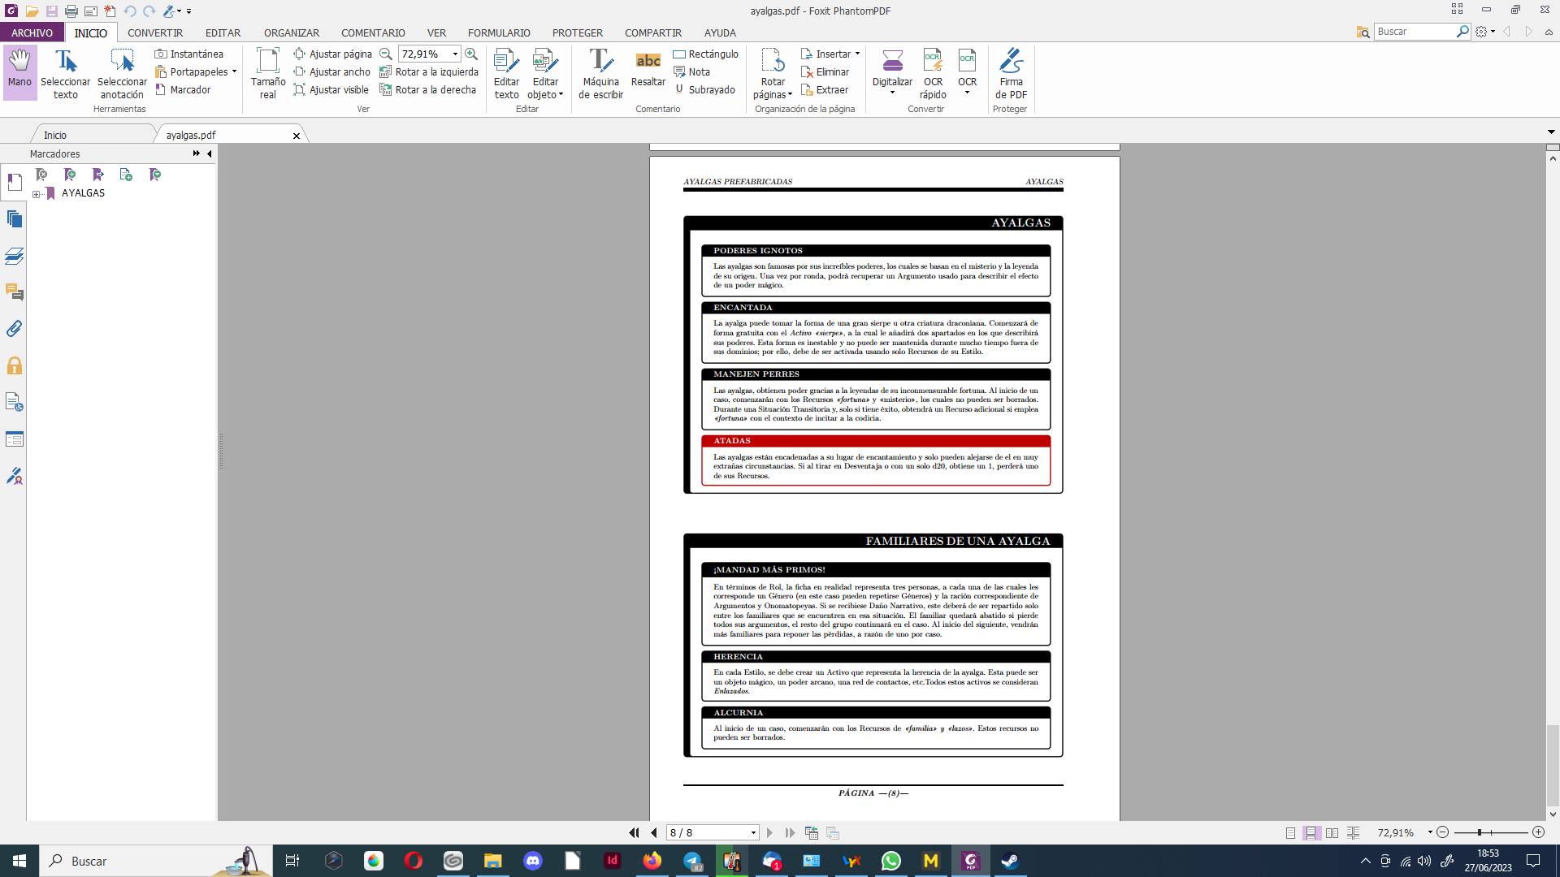Image resolution: width=1560 pixels, height=877 pixels.
Task: Switch to COMPARTIR ribbon tab
Action: (x=653, y=32)
